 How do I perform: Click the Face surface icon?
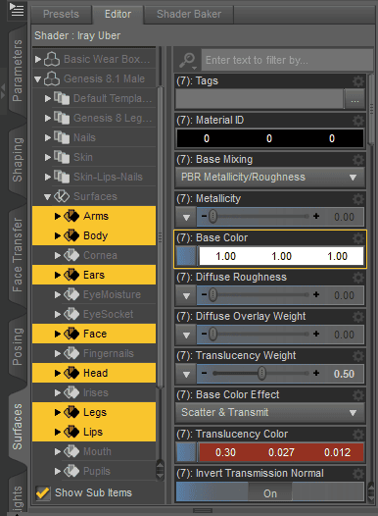[71, 334]
